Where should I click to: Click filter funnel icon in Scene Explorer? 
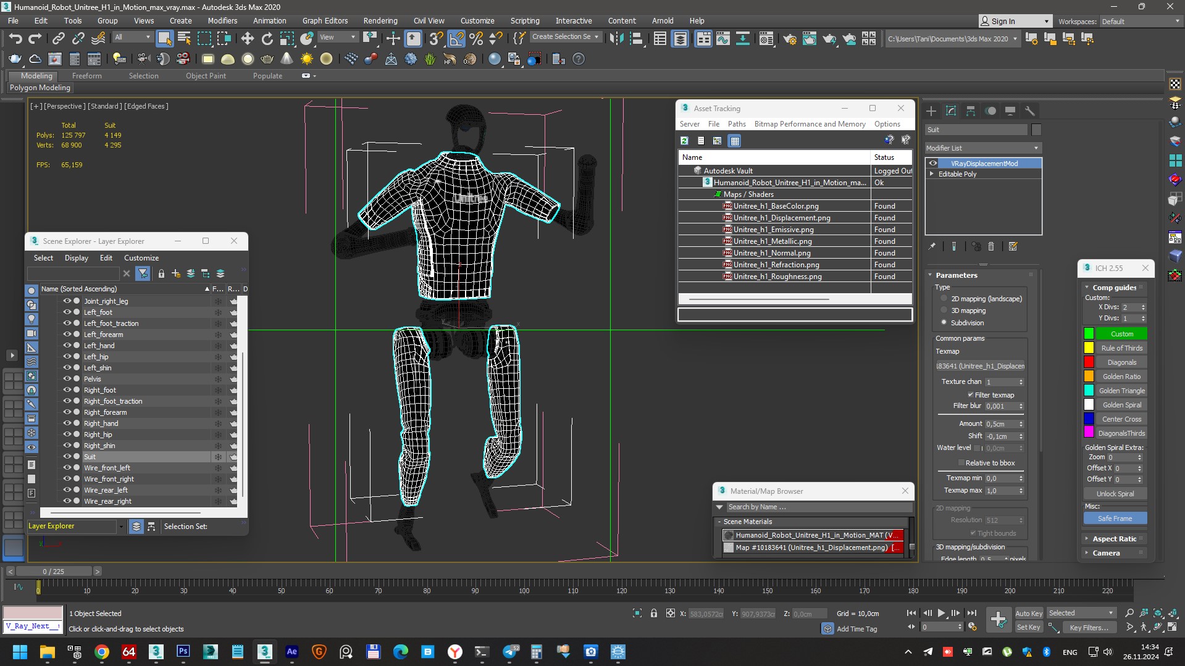[143, 273]
